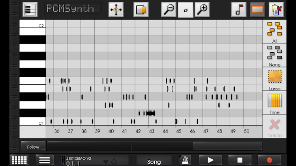Open the note length selector
The width and height of the screenshot is (296, 166).
pos(185,9)
